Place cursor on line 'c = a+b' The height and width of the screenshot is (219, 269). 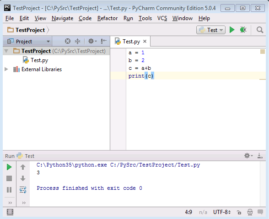point(140,68)
